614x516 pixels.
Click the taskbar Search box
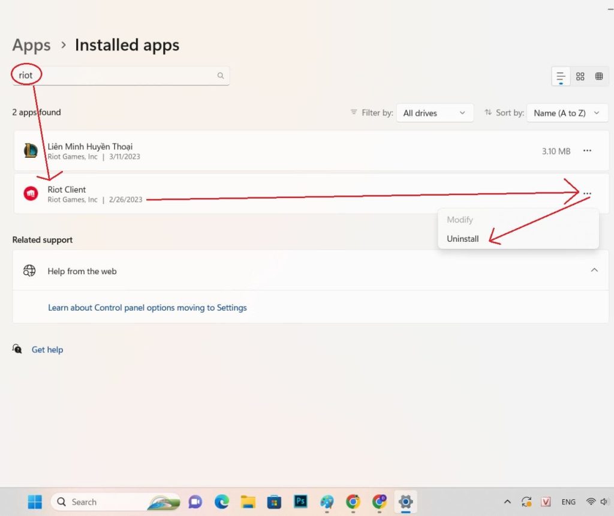click(115, 502)
